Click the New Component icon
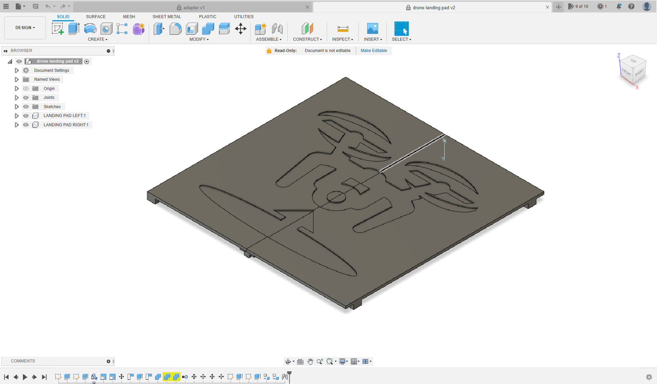 click(x=261, y=29)
